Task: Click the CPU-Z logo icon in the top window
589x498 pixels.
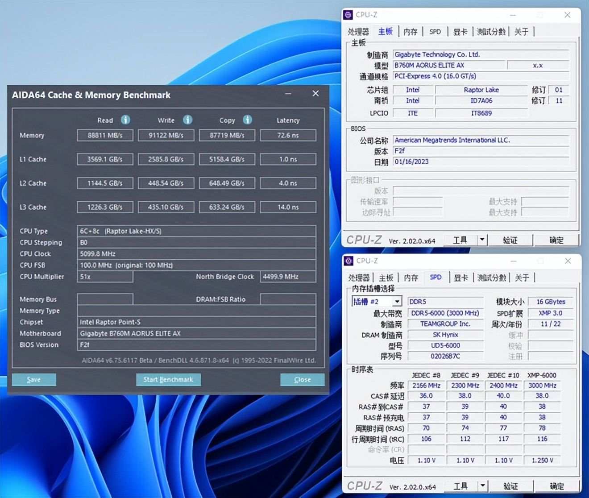Action: tap(349, 15)
